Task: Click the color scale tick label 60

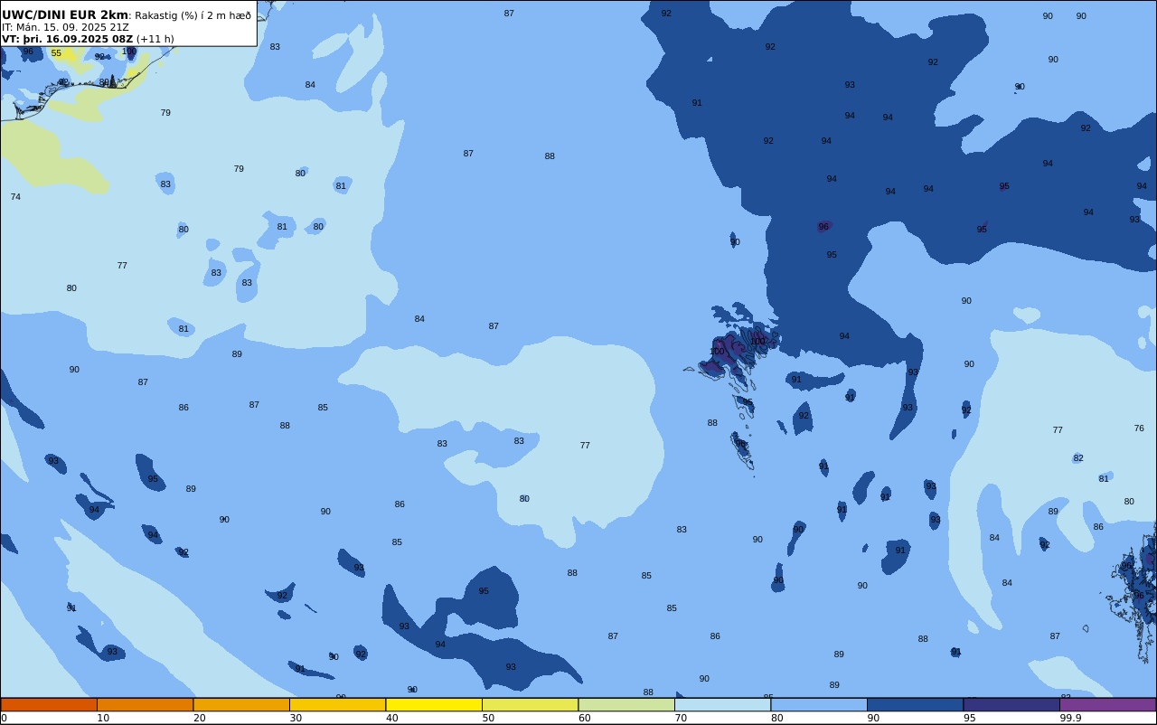Action: point(584,718)
